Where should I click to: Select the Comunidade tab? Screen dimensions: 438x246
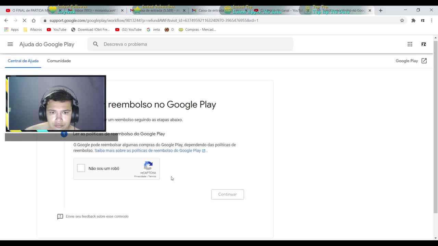(59, 61)
